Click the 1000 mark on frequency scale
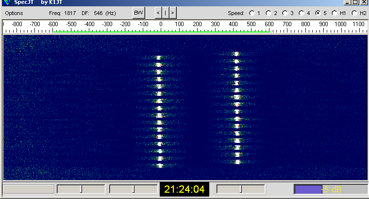 tap(340, 24)
